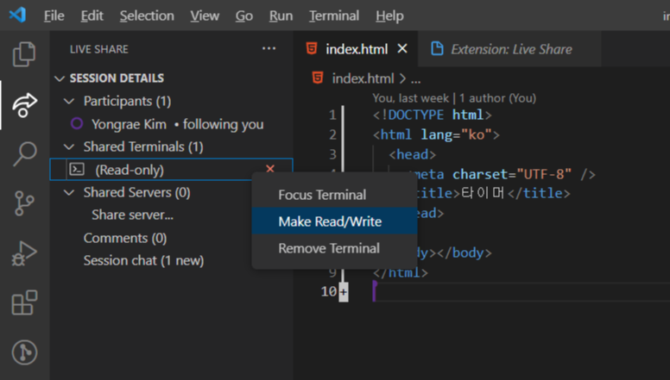Open the Run menu

[x=281, y=16]
